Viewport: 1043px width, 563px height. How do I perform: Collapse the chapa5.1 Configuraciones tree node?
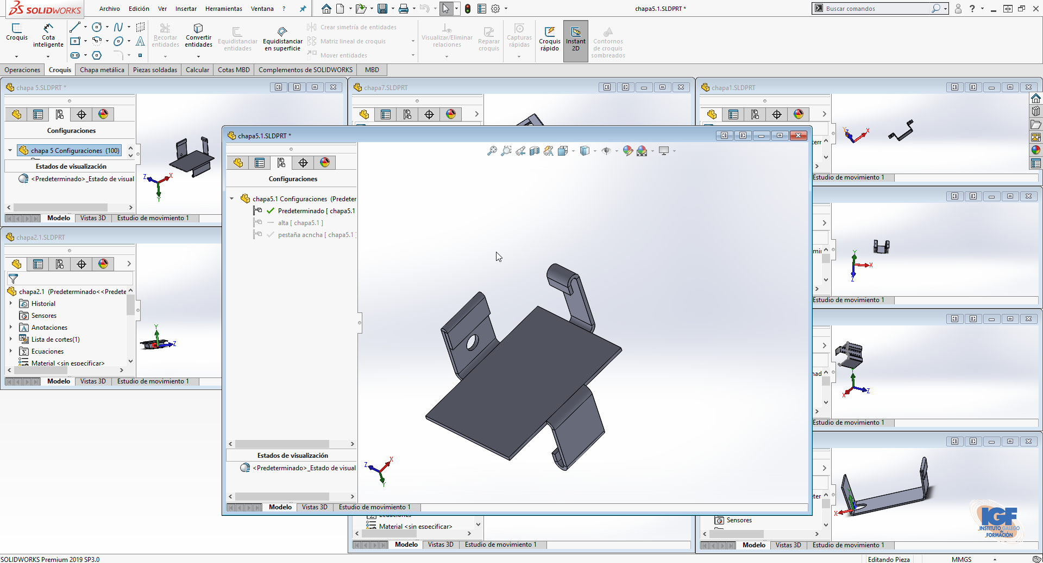click(232, 199)
